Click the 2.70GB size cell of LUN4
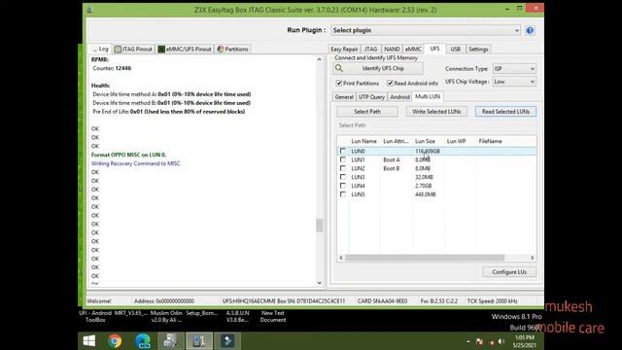622x350 pixels. [424, 186]
